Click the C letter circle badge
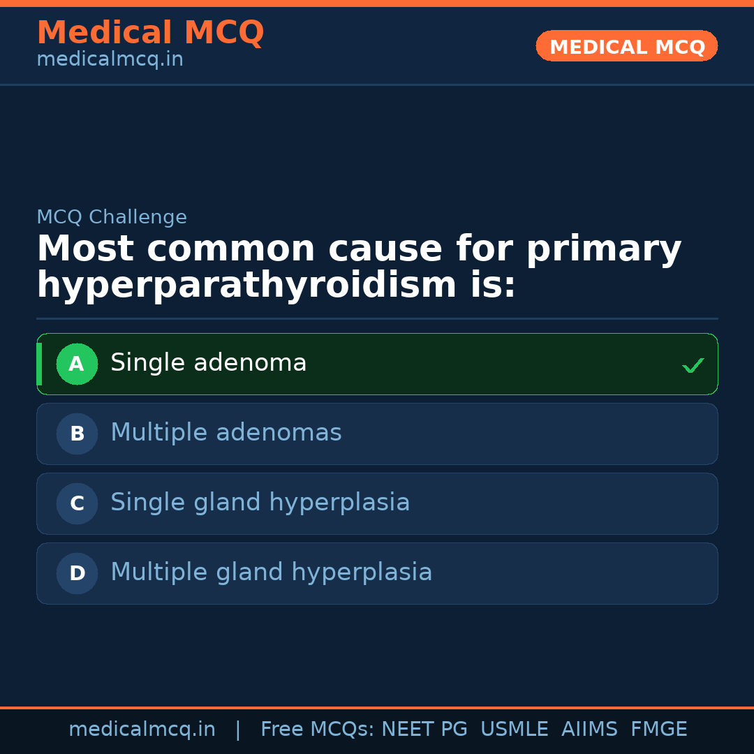This screenshot has height=754, width=754. tap(77, 503)
